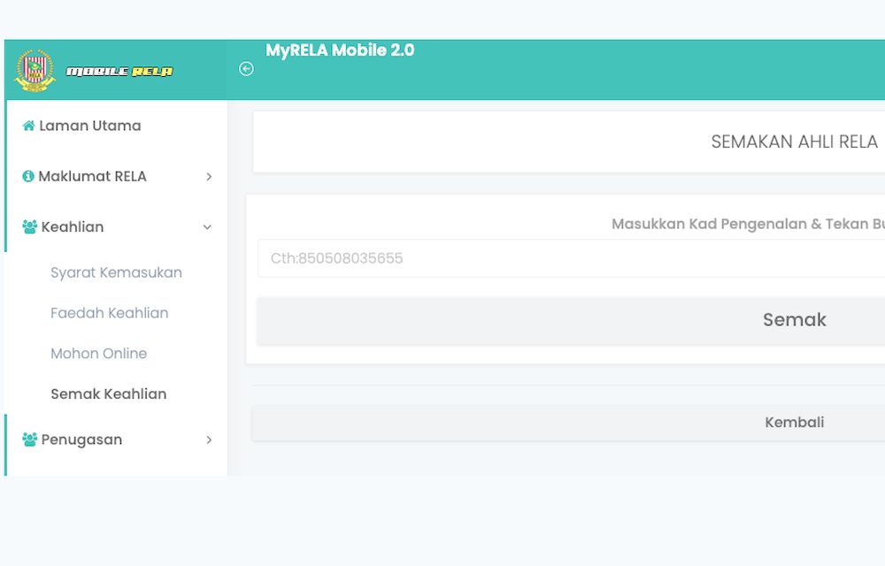
Task: Click the home icon beside Laman Utama
Action: click(28, 126)
